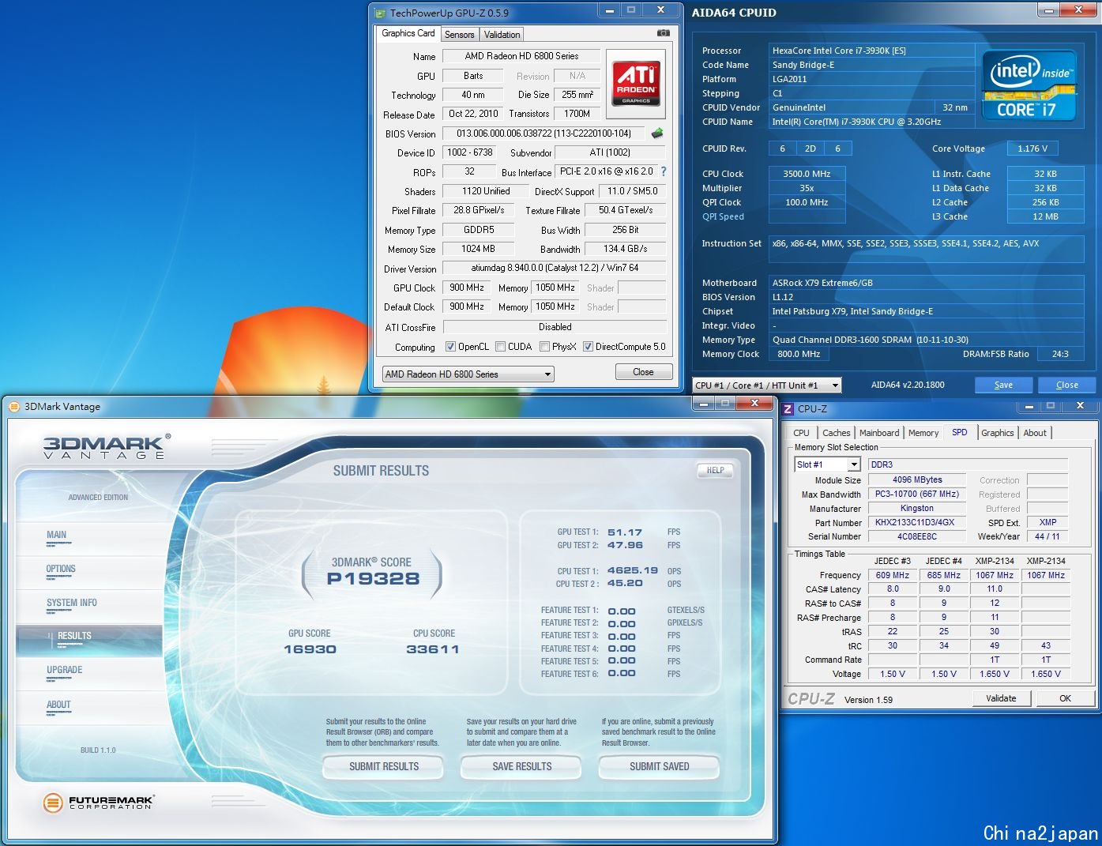The image size is (1102, 846).
Task: Click the QPI Speed label in AIDA64
Action: 723,216
